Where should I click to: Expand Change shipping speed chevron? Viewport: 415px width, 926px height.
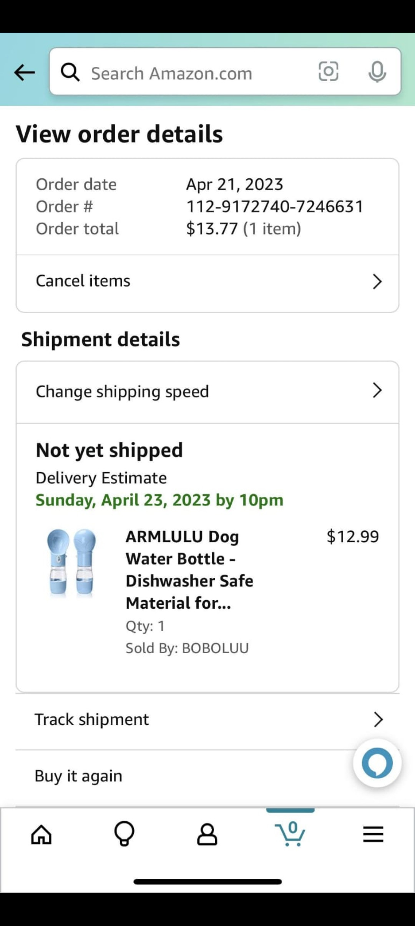coord(377,391)
